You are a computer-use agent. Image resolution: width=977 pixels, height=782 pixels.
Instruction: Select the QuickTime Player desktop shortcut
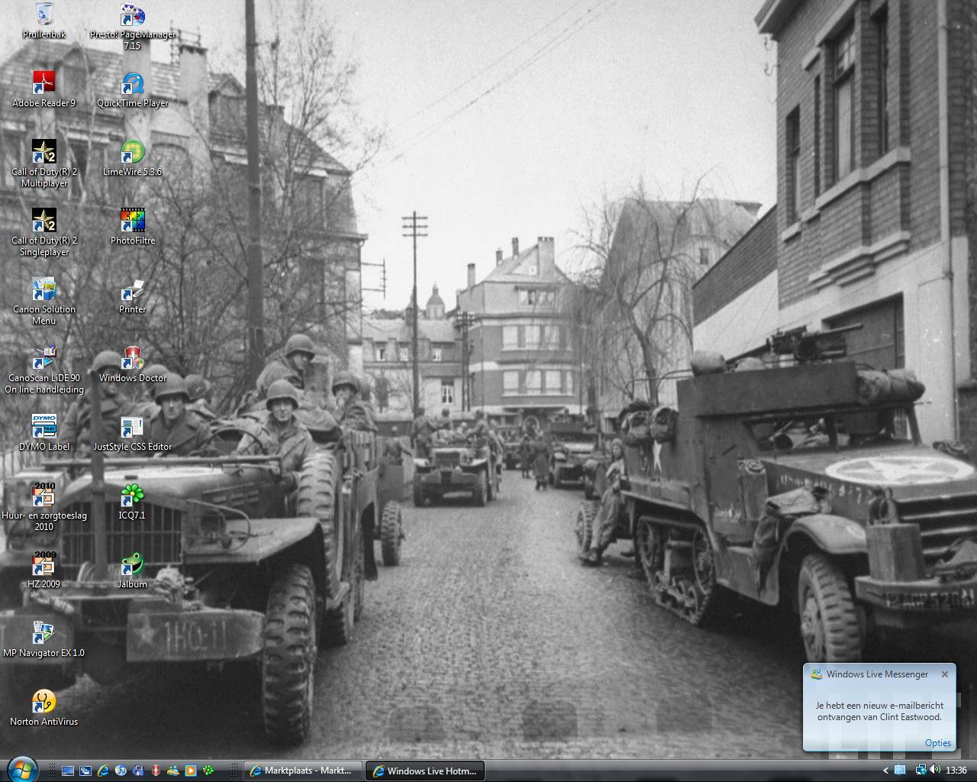click(133, 83)
